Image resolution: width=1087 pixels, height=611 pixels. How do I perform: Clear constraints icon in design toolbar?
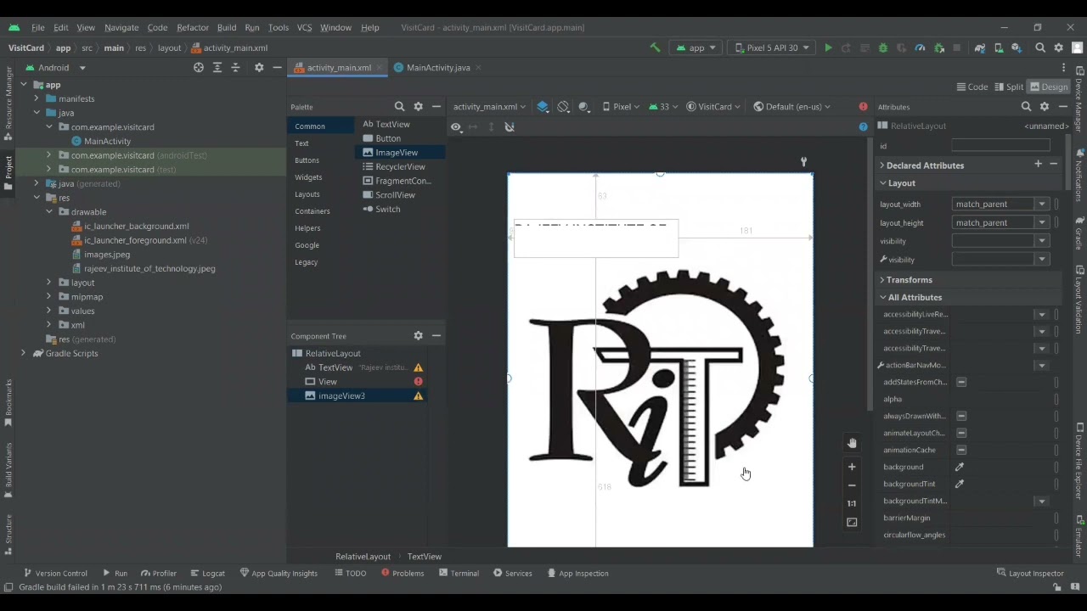coord(510,126)
